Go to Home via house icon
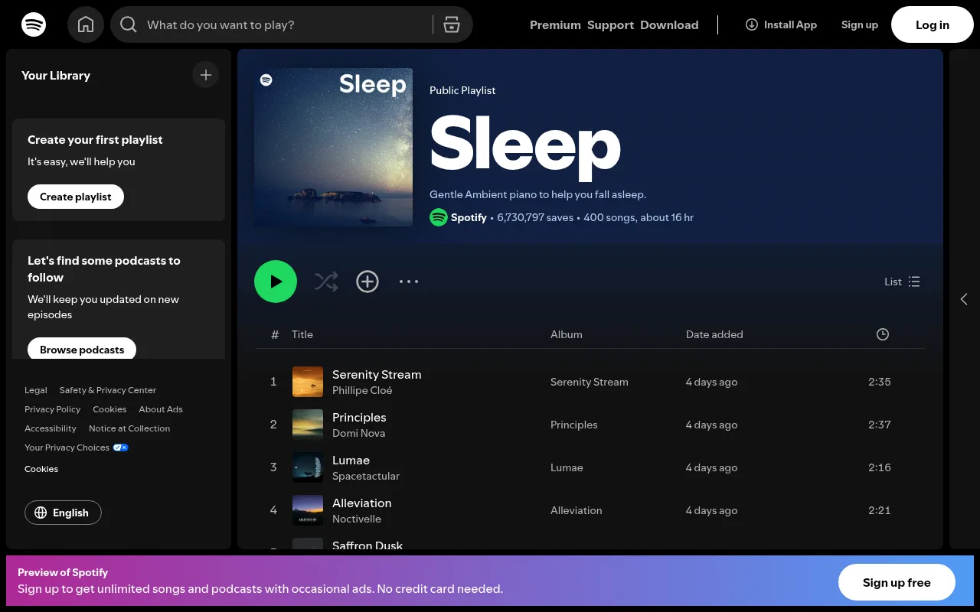 (86, 24)
